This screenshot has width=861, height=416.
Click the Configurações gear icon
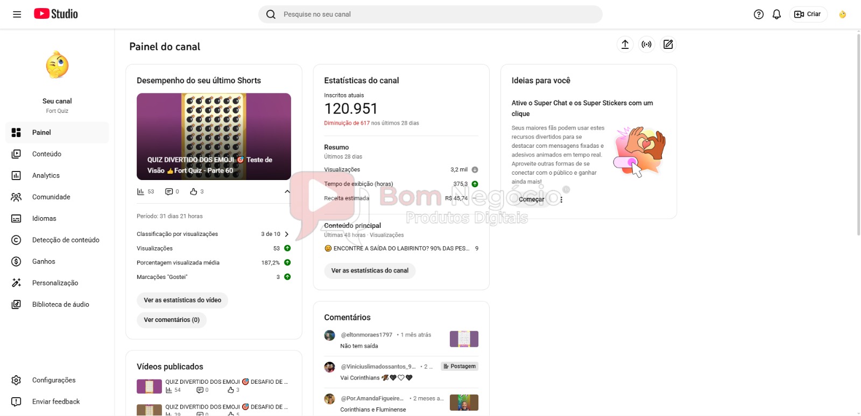(16, 381)
